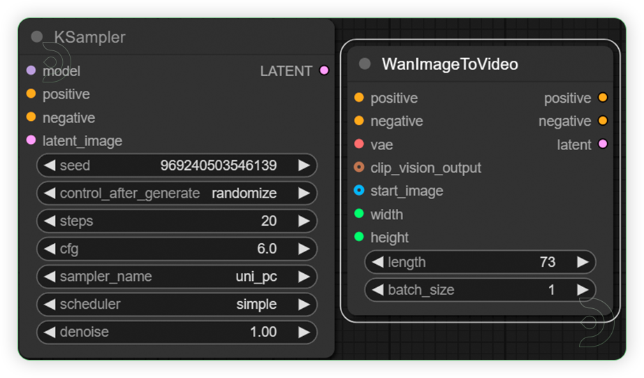Click the start_image input socket
Screen dimensions: 644x378
(x=359, y=190)
